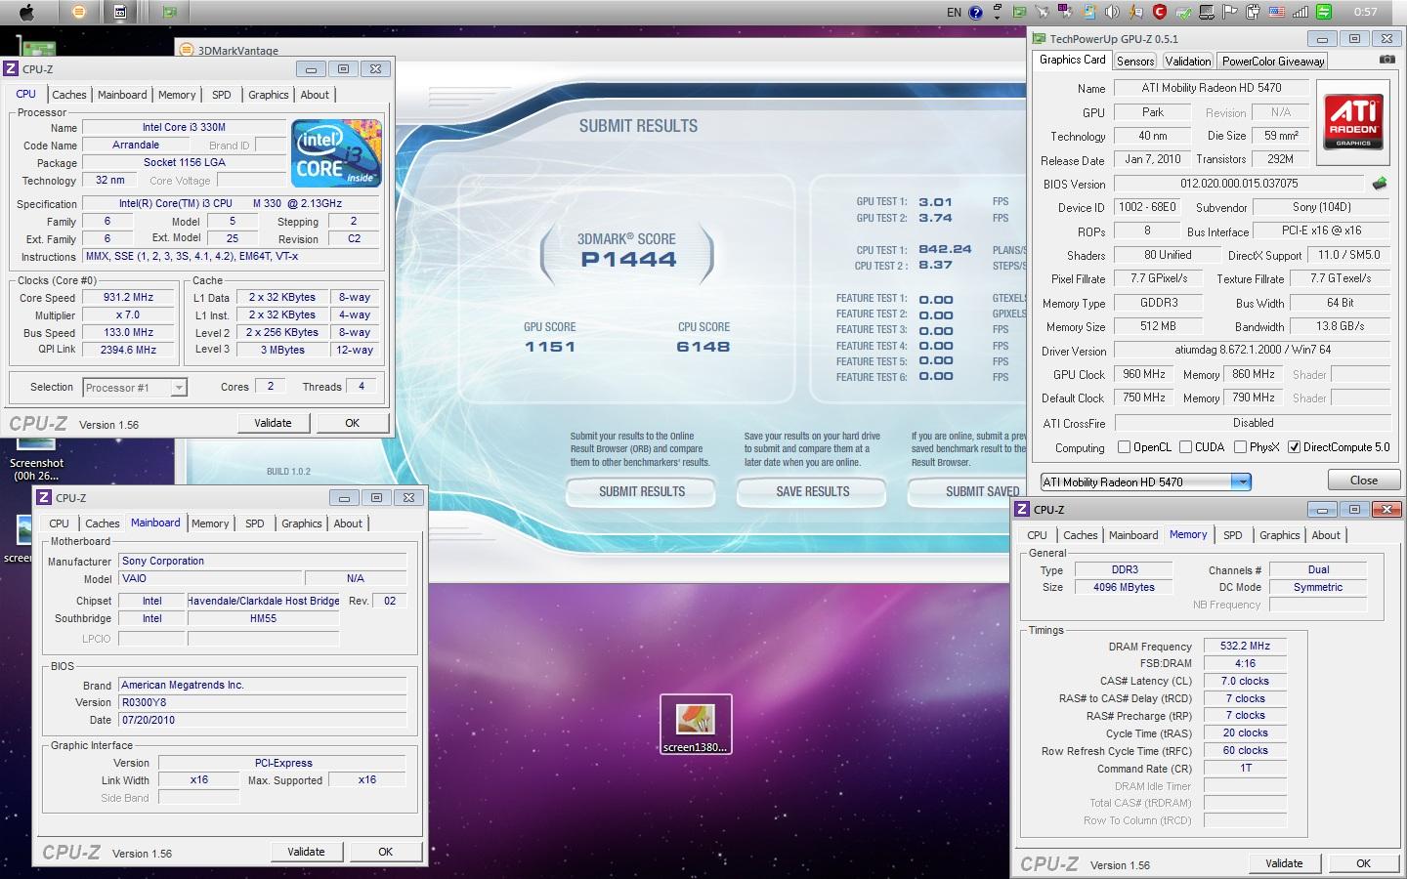Click the GPU-Z BIOS save chip icon

(x=1379, y=184)
